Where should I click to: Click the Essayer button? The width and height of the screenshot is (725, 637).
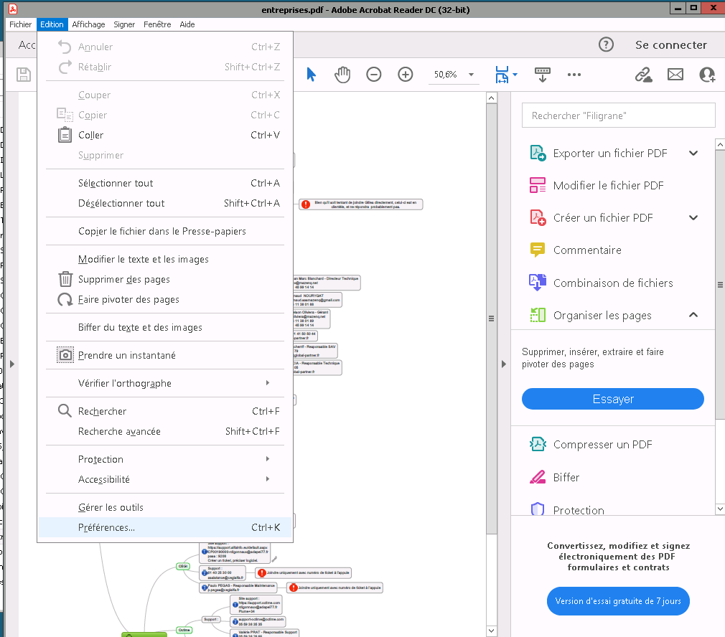(612, 399)
